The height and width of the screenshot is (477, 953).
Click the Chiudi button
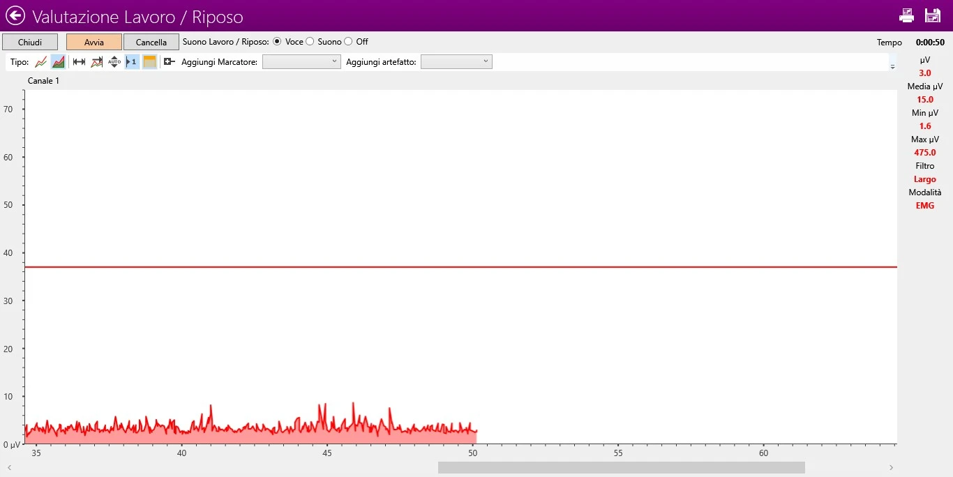pos(30,42)
